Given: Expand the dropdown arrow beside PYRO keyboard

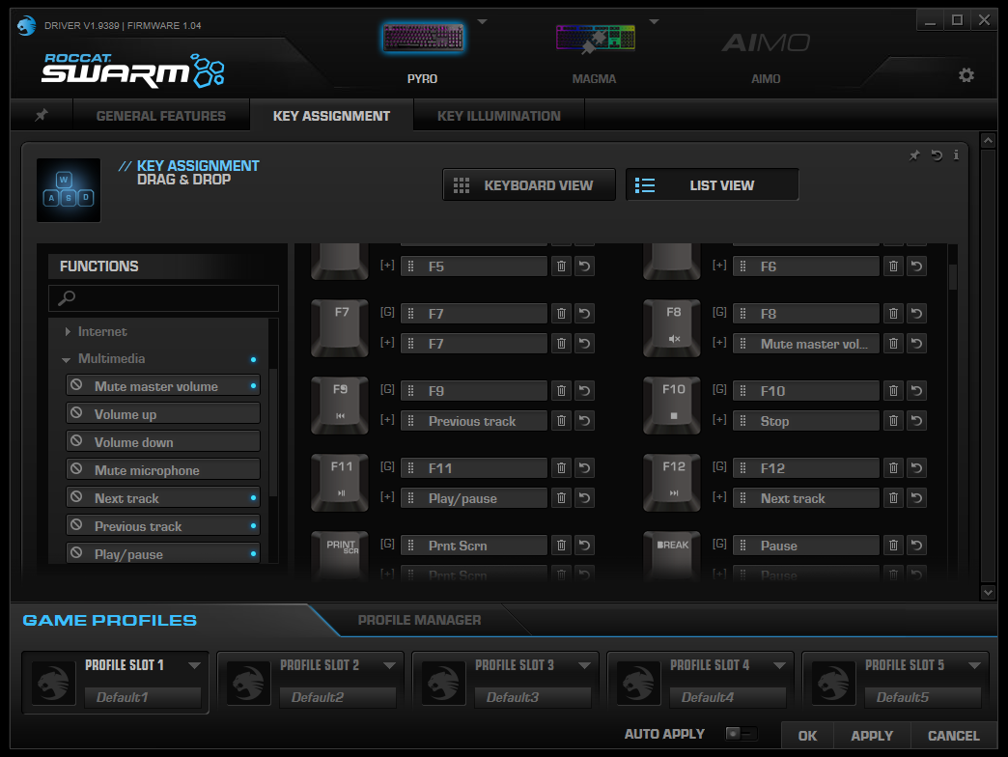Looking at the screenshot, I should click(482, 22).
